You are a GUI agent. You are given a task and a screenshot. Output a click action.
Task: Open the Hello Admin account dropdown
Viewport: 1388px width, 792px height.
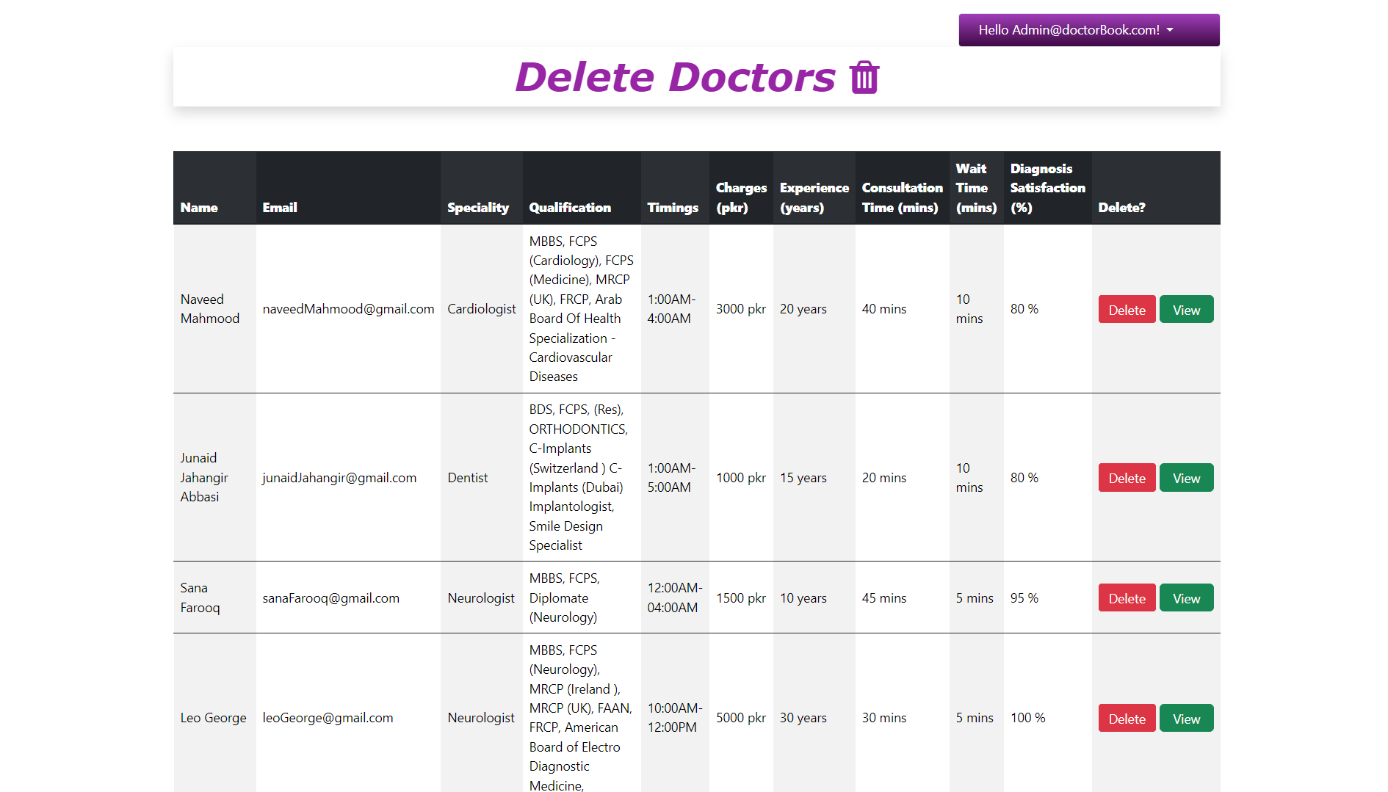[x=1088, y=30]
